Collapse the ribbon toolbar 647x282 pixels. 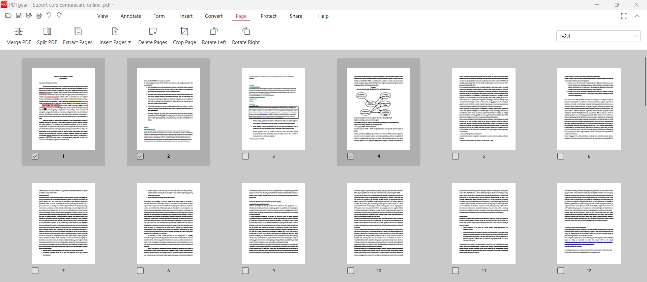coord(637,16)
